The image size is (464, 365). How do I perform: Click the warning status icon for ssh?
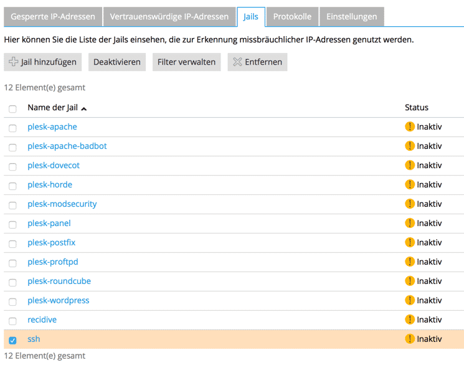409,339
